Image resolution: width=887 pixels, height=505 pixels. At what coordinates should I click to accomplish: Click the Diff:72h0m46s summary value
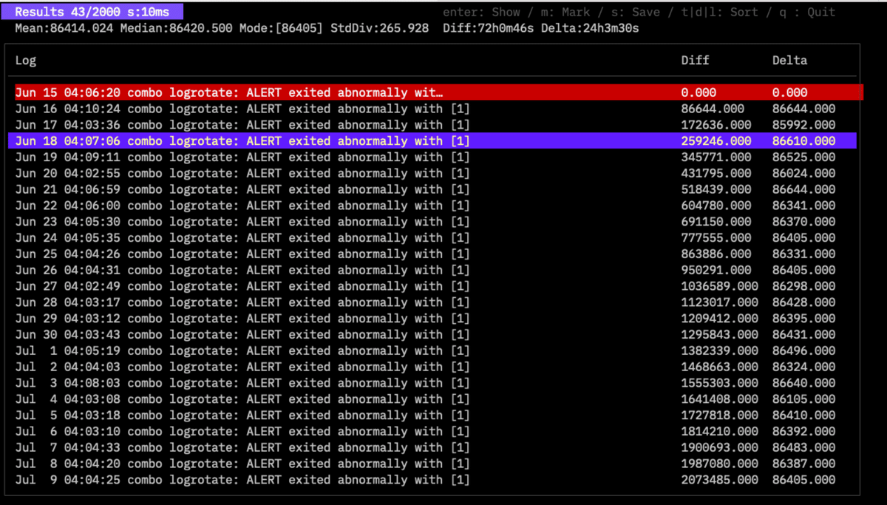(x=489, y=28)
